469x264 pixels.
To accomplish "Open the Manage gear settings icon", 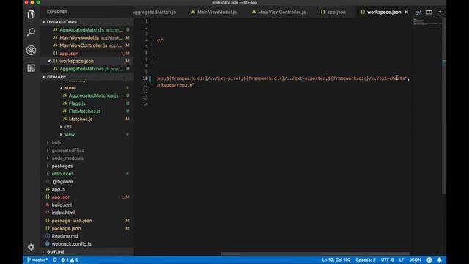I will (x=31, y=247).
